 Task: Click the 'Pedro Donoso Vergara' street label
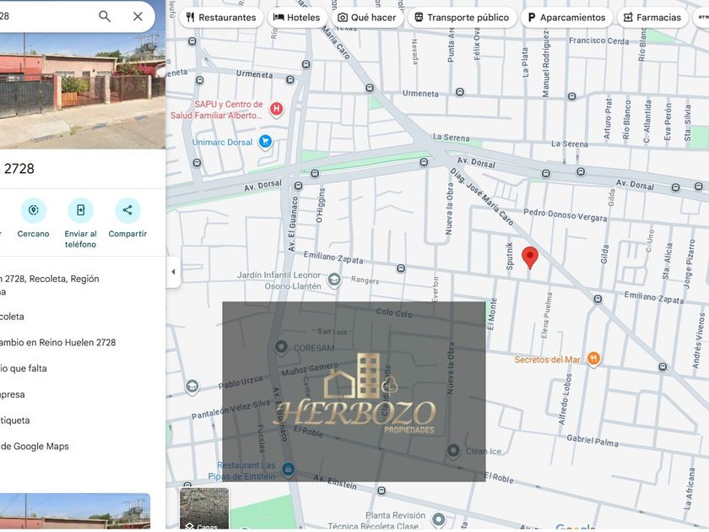(x=566, y=214)
